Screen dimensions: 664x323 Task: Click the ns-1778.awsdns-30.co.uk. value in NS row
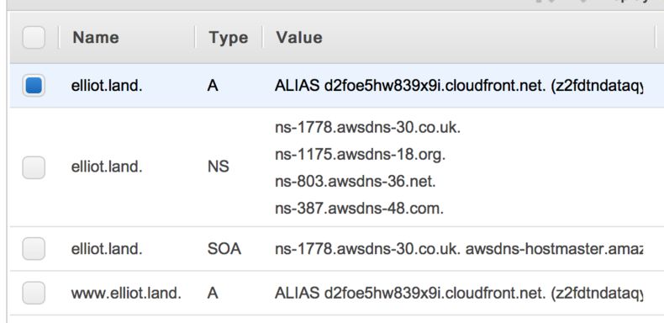point(367,128)
